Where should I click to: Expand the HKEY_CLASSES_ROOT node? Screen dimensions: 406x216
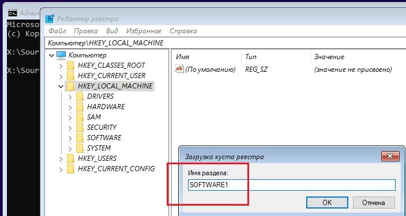(x=61, y=66)
